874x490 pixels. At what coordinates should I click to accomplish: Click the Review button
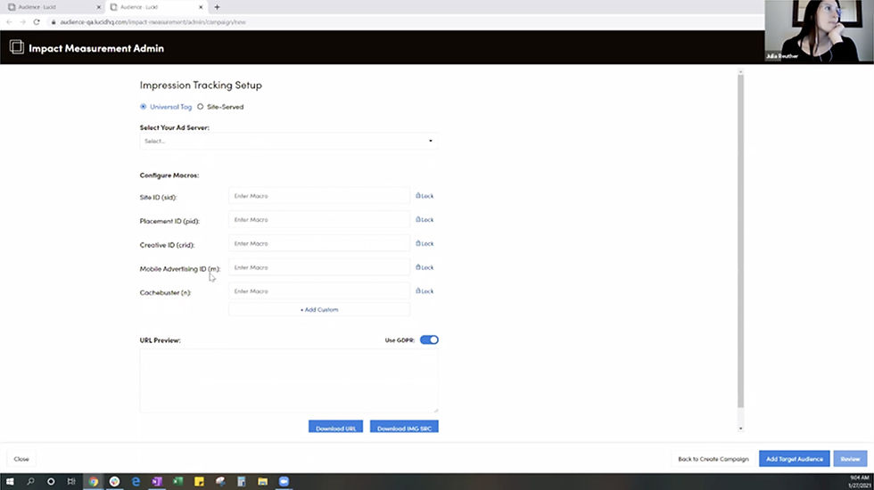click(850, 459)
